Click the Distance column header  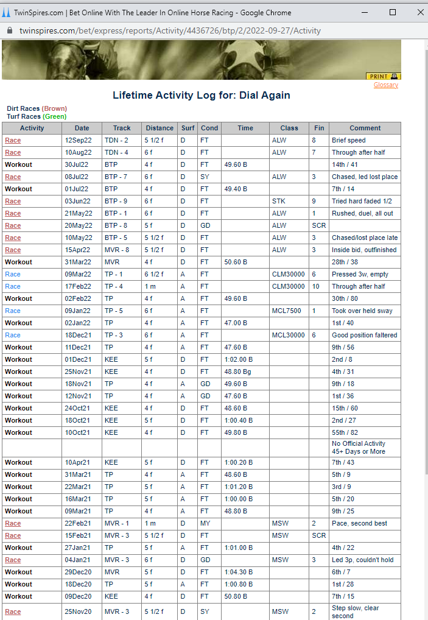click(x=160, y=128)
